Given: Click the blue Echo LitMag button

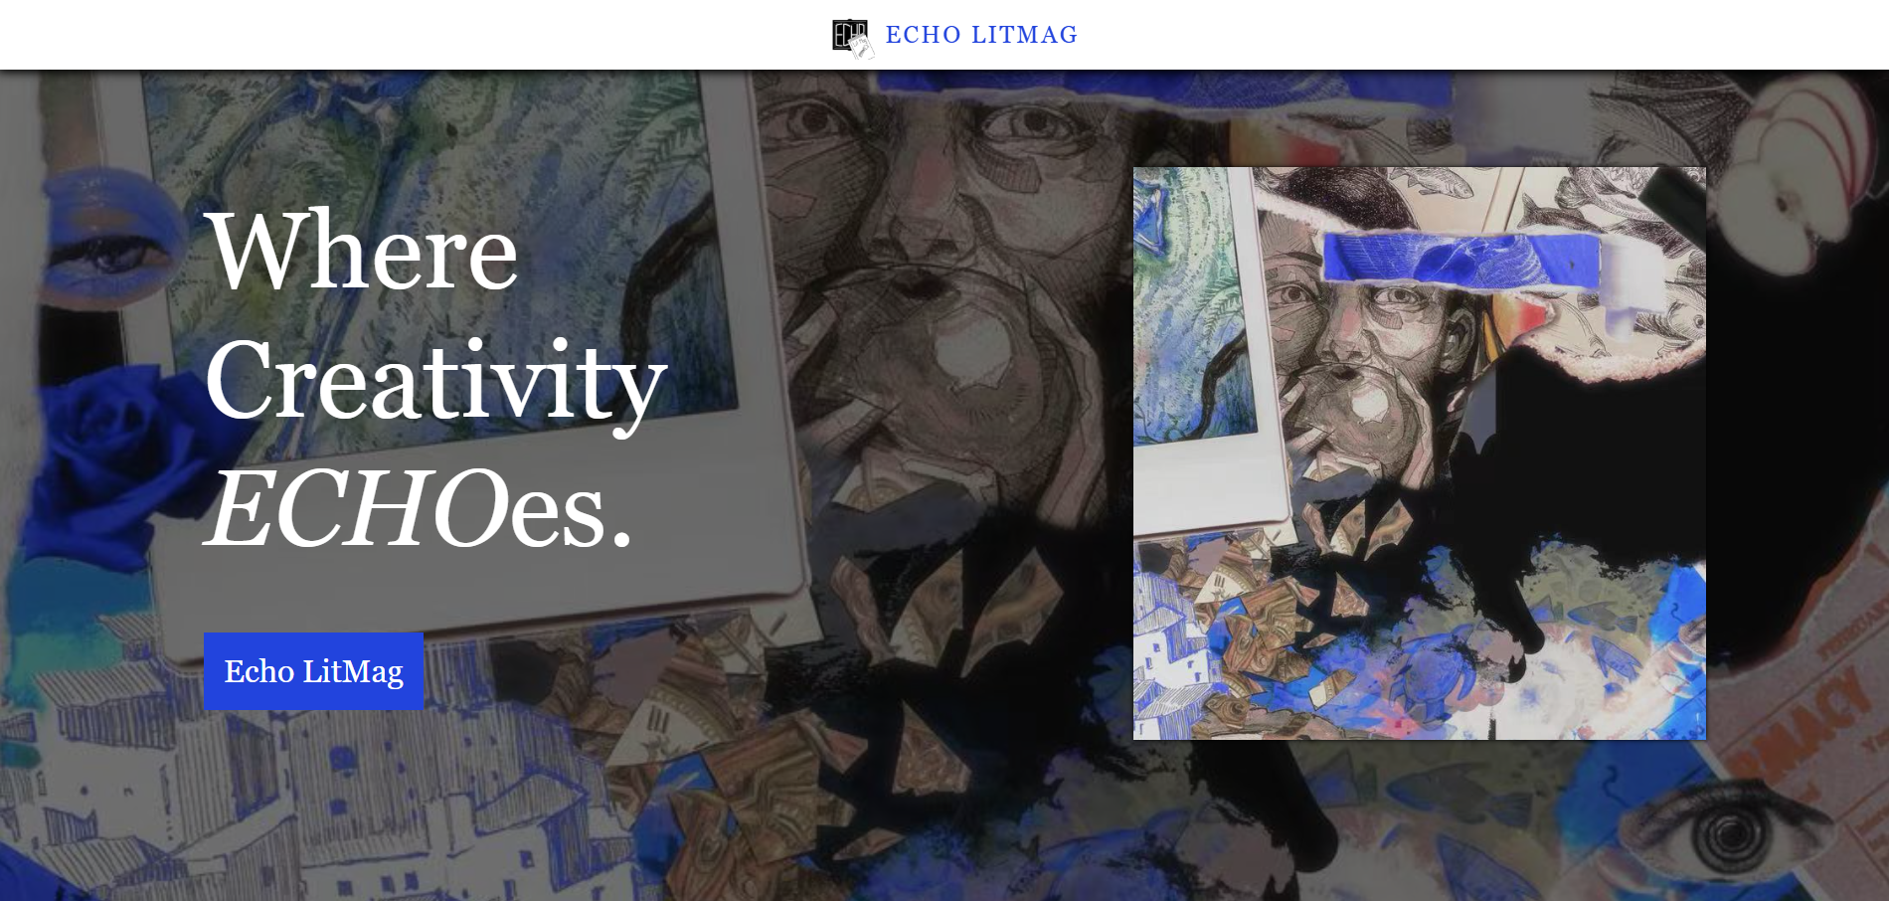Looking at the screenshot, I should (x=313, y=671).
